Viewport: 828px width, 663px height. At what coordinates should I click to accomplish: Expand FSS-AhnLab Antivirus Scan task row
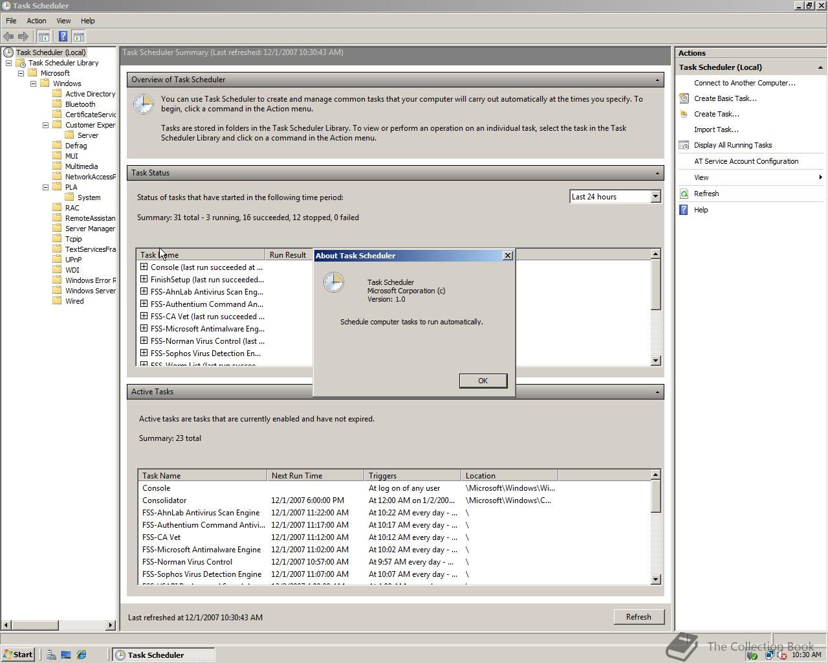144,291
